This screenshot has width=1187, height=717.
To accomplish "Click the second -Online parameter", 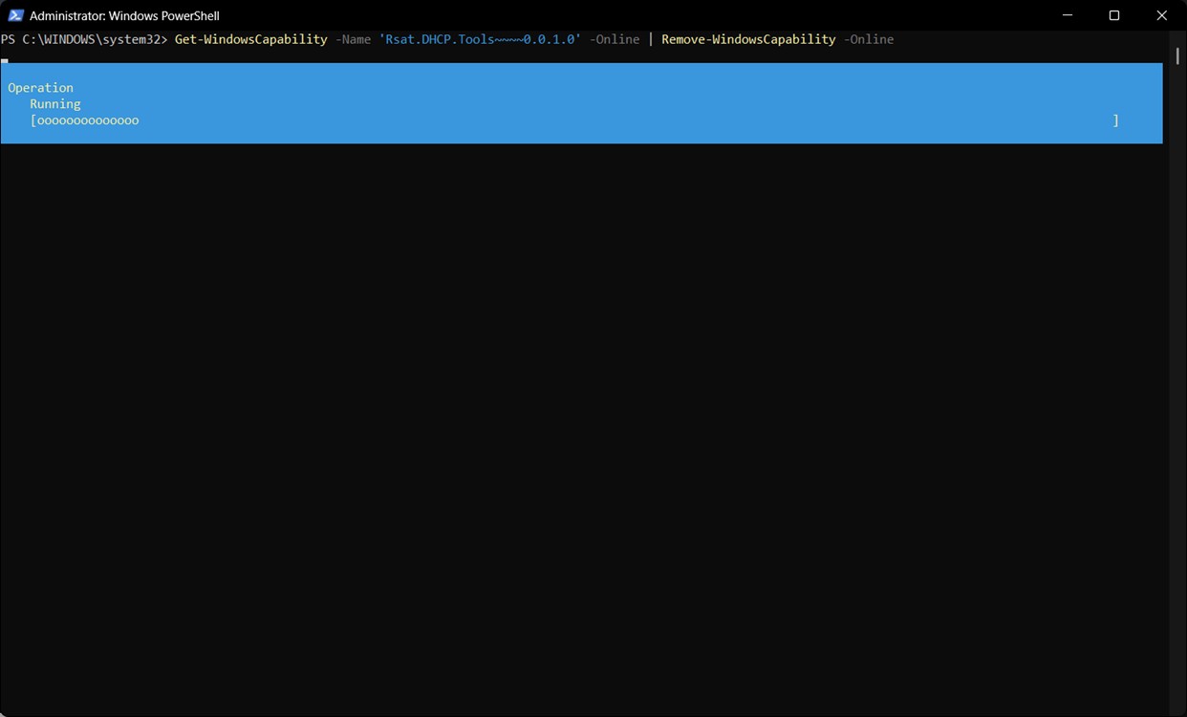I will [x=868, y=39].
